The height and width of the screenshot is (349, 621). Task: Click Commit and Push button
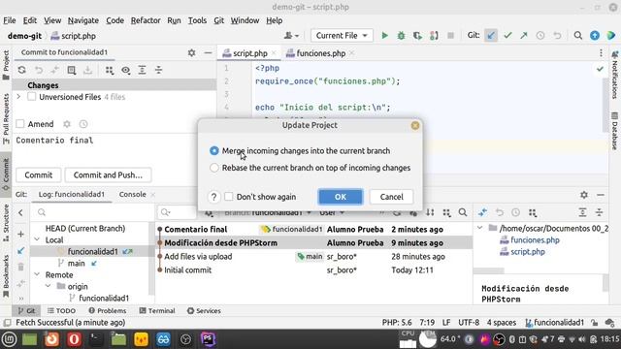point(108,175)
